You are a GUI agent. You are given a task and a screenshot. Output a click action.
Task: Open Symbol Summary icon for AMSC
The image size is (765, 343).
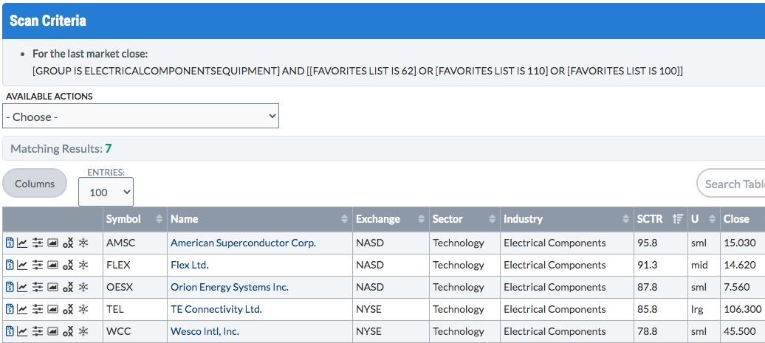click(10, 243)
